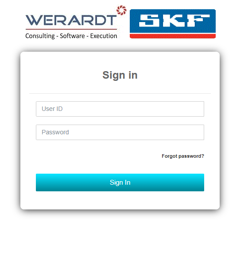This screenshot has width=252, height=266.
Task: Click the word "Execution" in tagline
Action: (104, 36)
